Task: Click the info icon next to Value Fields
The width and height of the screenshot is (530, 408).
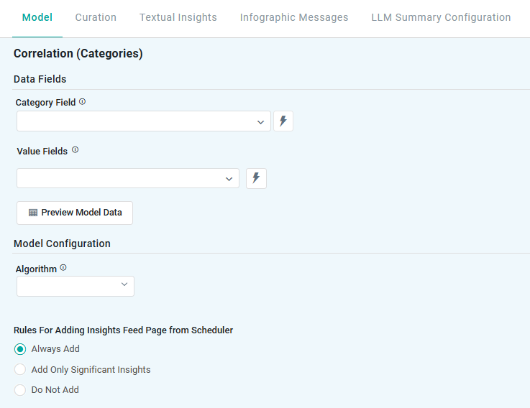Action: click(75, 151)
